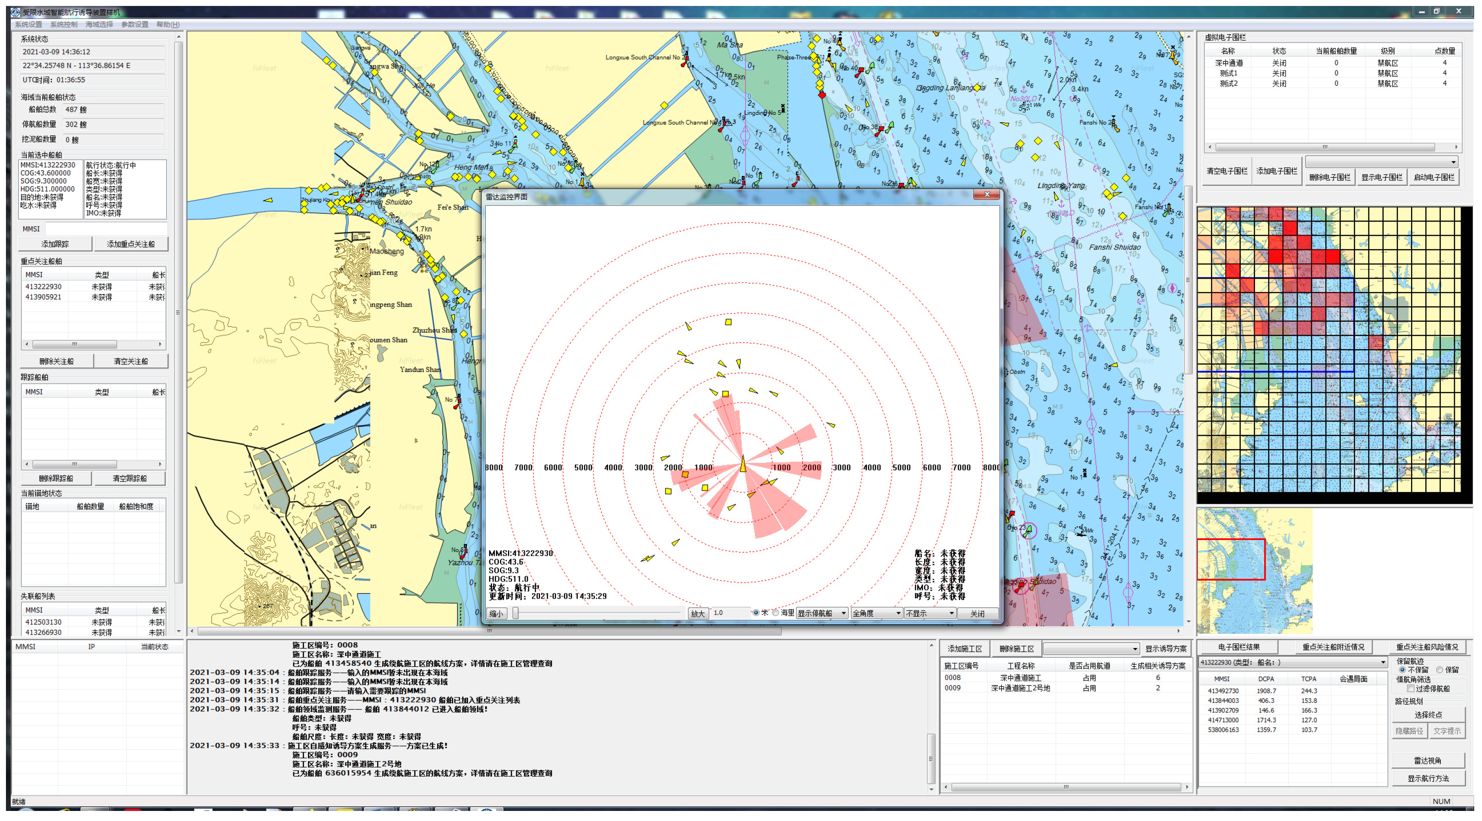Select 海里 nautical mile unit radio

click(776, 613)
